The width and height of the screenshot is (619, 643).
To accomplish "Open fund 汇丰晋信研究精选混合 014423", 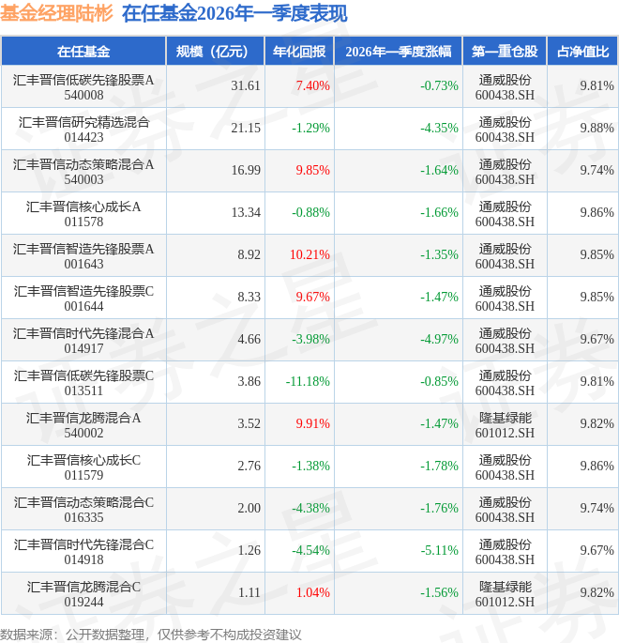I will pyautogui.click(x=83, y=130).
